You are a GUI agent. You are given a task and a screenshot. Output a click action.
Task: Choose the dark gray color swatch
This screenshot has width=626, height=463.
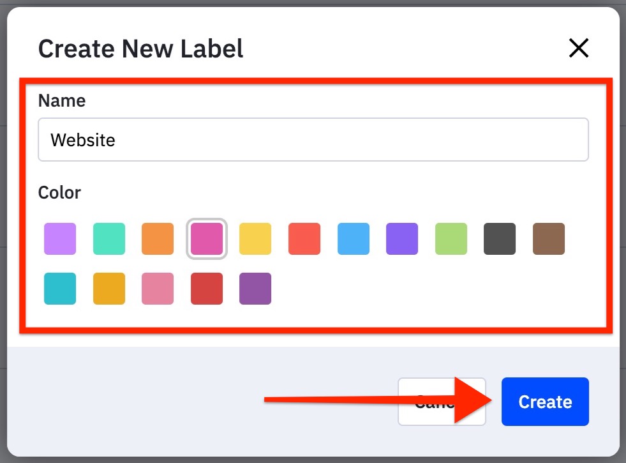499,239
